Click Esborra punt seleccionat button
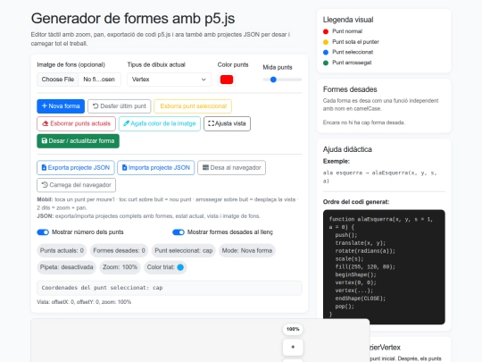Screen dimensions: 482x362 coord(193,106)
